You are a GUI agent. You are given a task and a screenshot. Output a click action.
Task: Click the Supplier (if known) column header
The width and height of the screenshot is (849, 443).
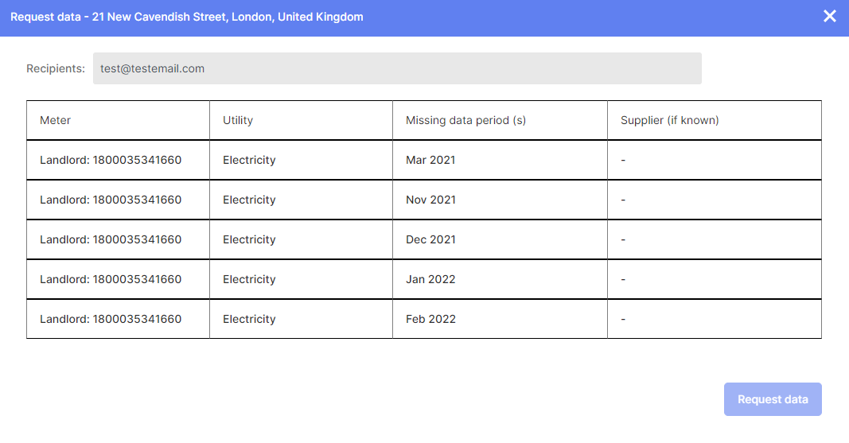[x=669, y=120]
